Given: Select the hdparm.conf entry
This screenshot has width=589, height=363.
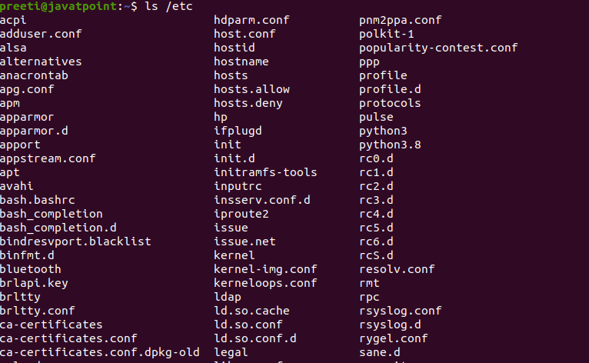Looking at the screenshot, I should pyautogui.click(x=251, y=20).
